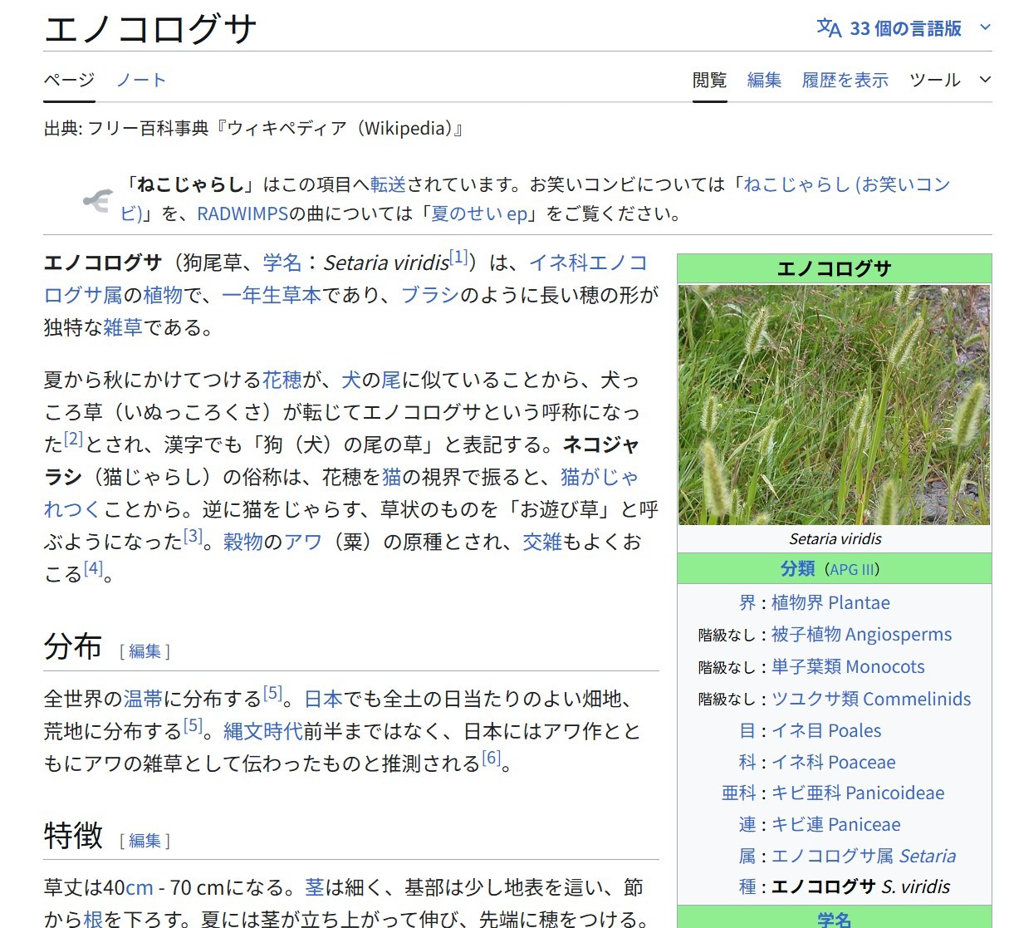Open the 編集 tab

point(763,80)
